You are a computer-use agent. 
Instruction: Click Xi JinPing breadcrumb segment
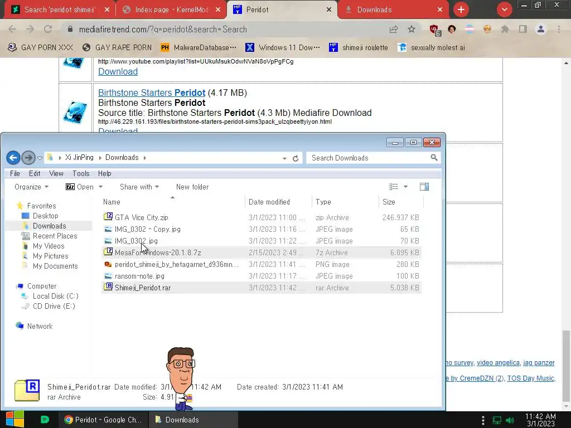(79, 158)
